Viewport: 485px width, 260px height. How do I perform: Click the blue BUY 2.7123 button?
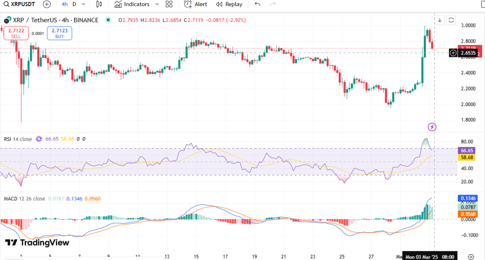click(x=59, y=33)
